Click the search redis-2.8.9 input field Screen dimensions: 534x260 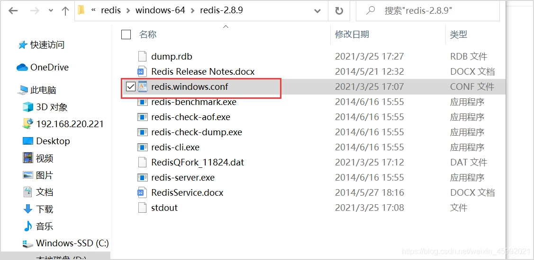(428, 11)
